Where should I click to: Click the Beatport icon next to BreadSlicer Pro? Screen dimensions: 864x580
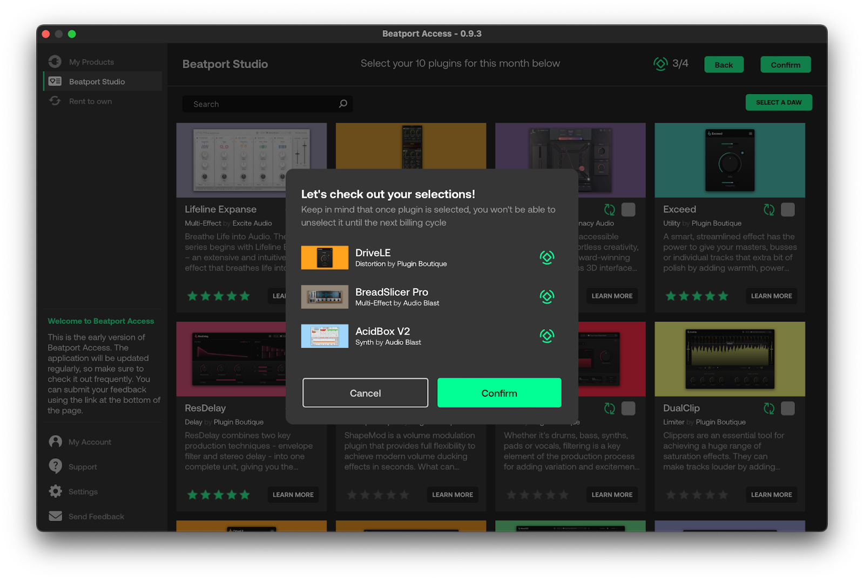point(546,296)
